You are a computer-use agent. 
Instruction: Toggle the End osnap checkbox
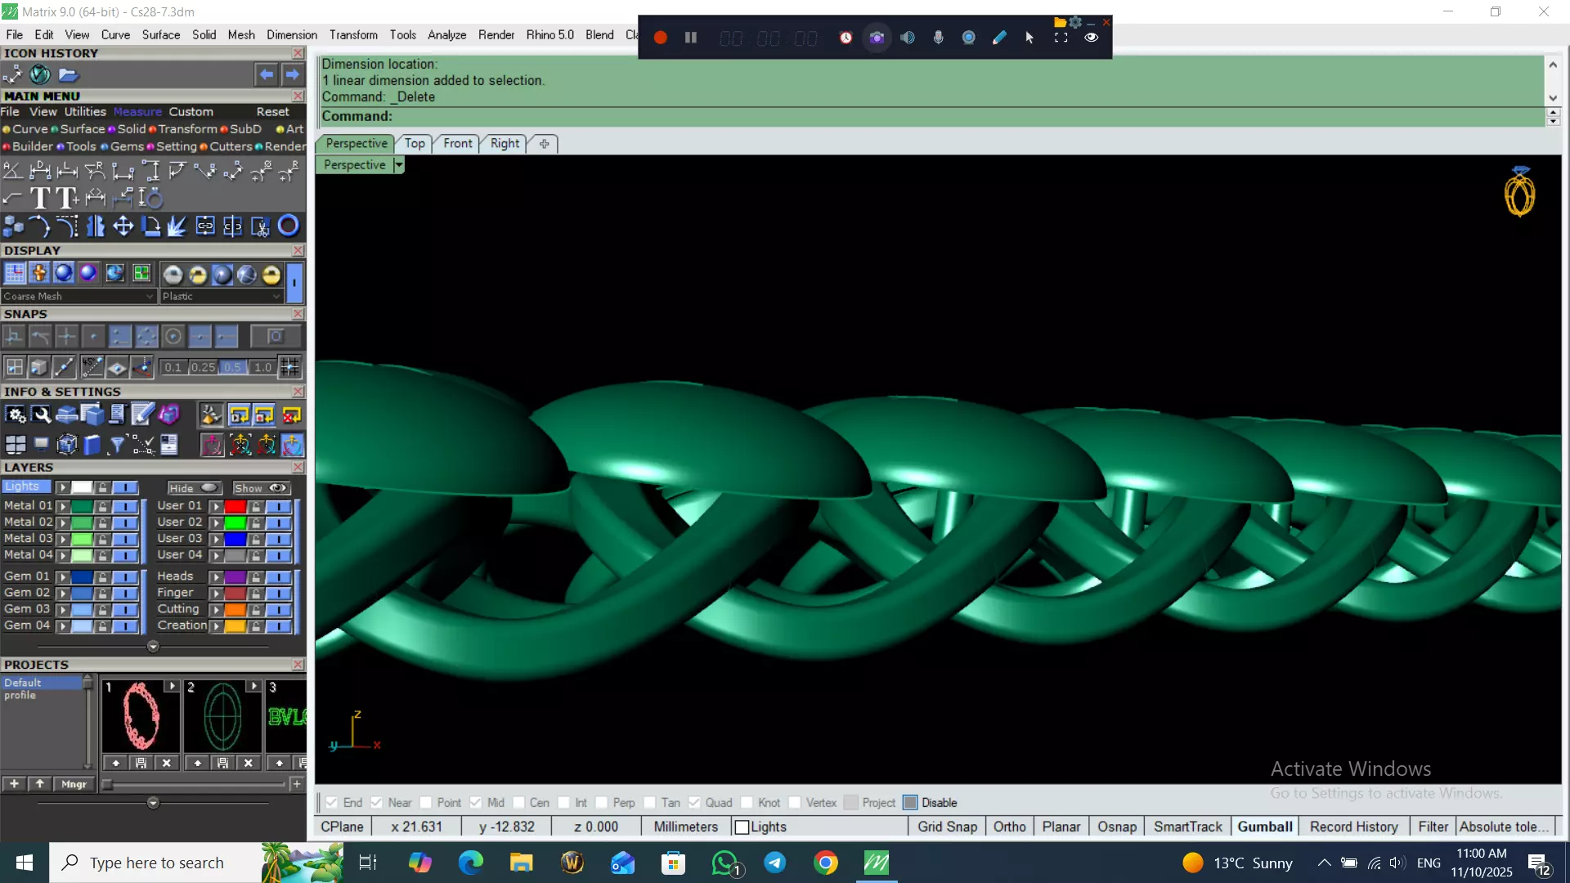(x=331, y=803)
